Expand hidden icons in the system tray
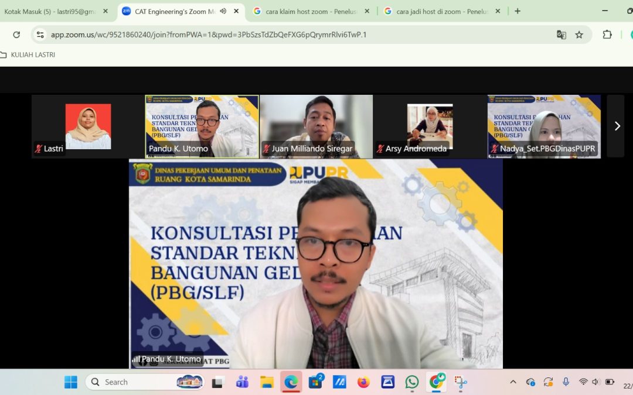The height and width of the screenshot is (395, 633). pyautogui.click(x=513, y=382)
